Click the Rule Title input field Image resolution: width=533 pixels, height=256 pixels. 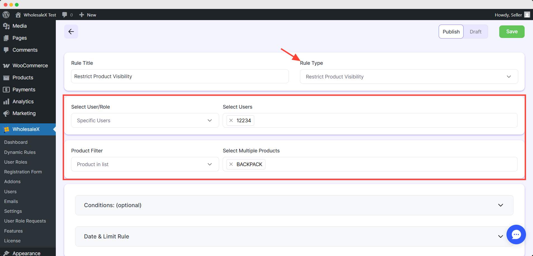click(180, 76)
